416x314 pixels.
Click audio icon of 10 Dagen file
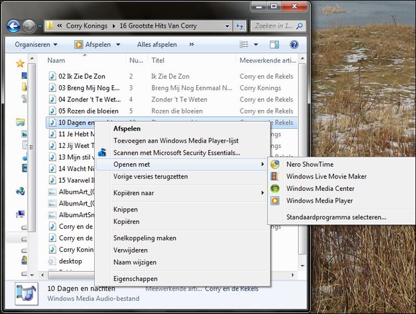click(53, 122)
